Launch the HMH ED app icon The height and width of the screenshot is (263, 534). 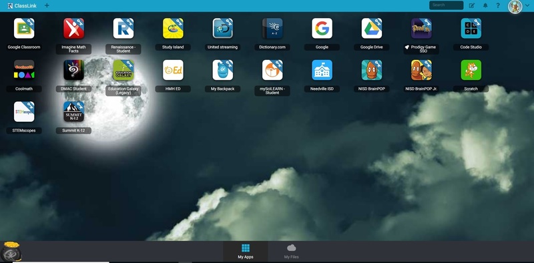173,70
